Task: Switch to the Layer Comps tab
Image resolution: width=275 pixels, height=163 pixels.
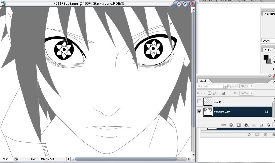Action: [248, 1]
